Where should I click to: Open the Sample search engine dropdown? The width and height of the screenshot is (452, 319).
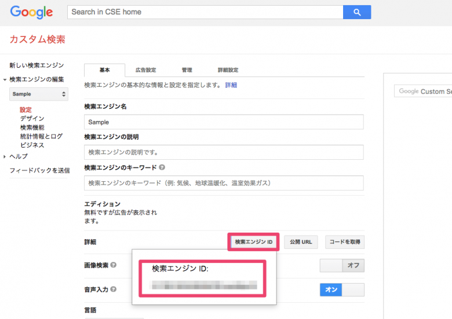39,94
